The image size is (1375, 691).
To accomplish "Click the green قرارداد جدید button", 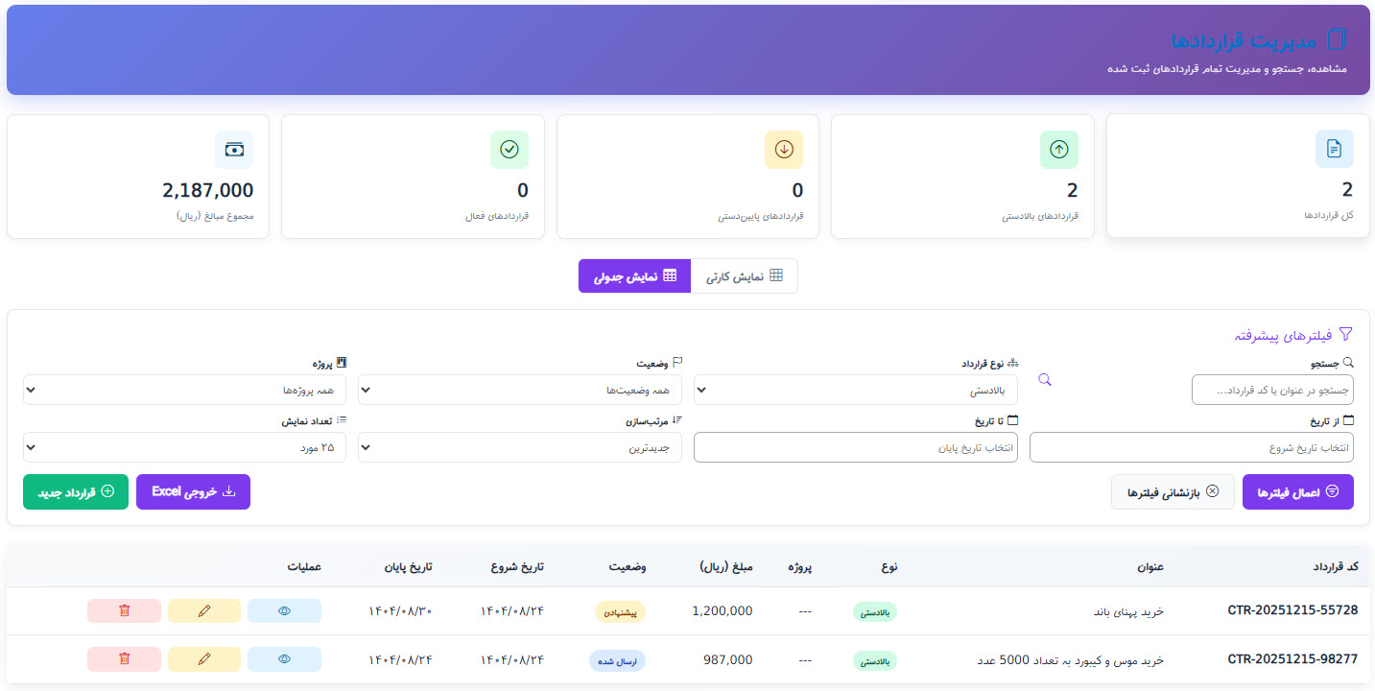I will [x=75, y=491].
